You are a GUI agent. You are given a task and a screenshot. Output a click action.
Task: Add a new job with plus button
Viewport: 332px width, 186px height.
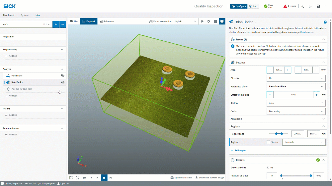[x=56, y=24]
